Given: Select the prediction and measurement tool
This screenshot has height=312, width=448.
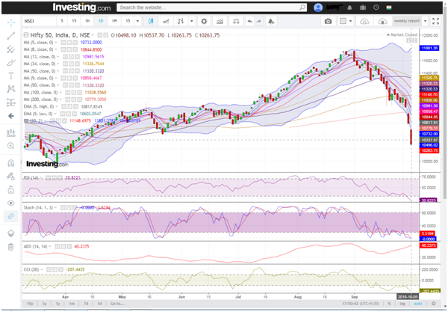Looking at the screenshot, I should click(11, 103).
